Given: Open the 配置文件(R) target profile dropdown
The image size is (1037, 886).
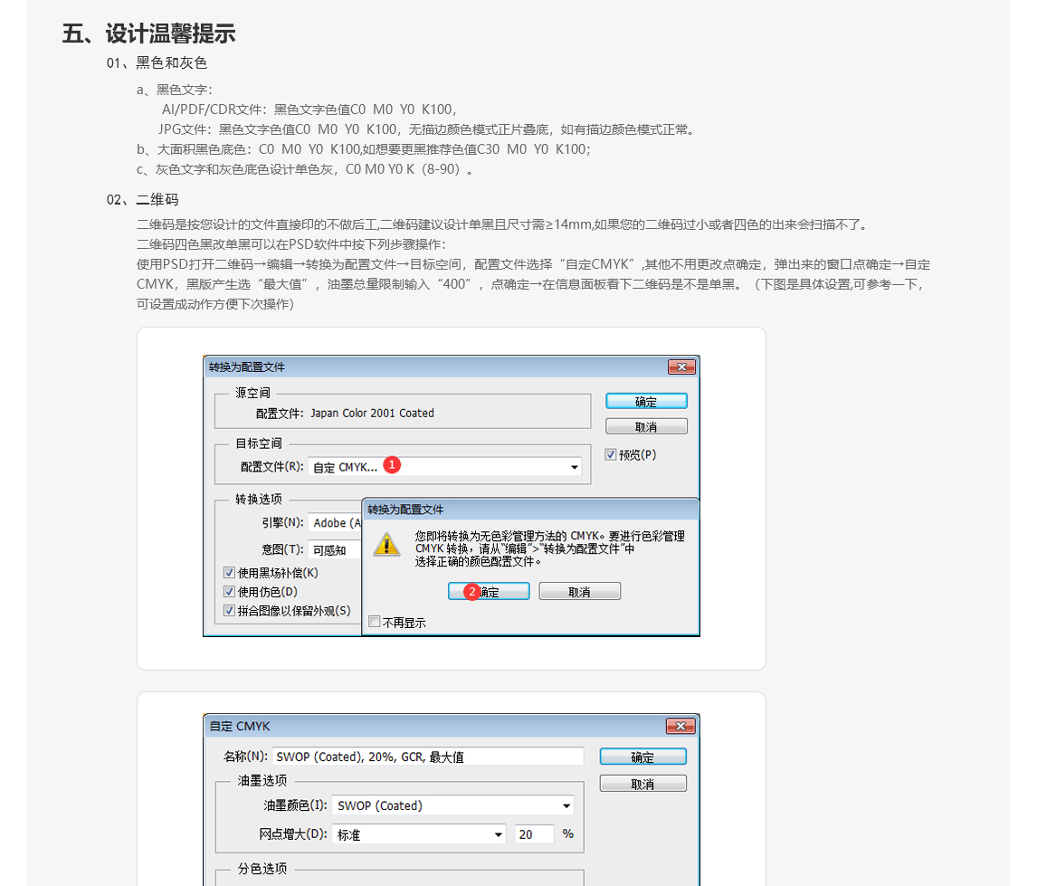Looking at the screenshot, I should click(x=575, y=468).
